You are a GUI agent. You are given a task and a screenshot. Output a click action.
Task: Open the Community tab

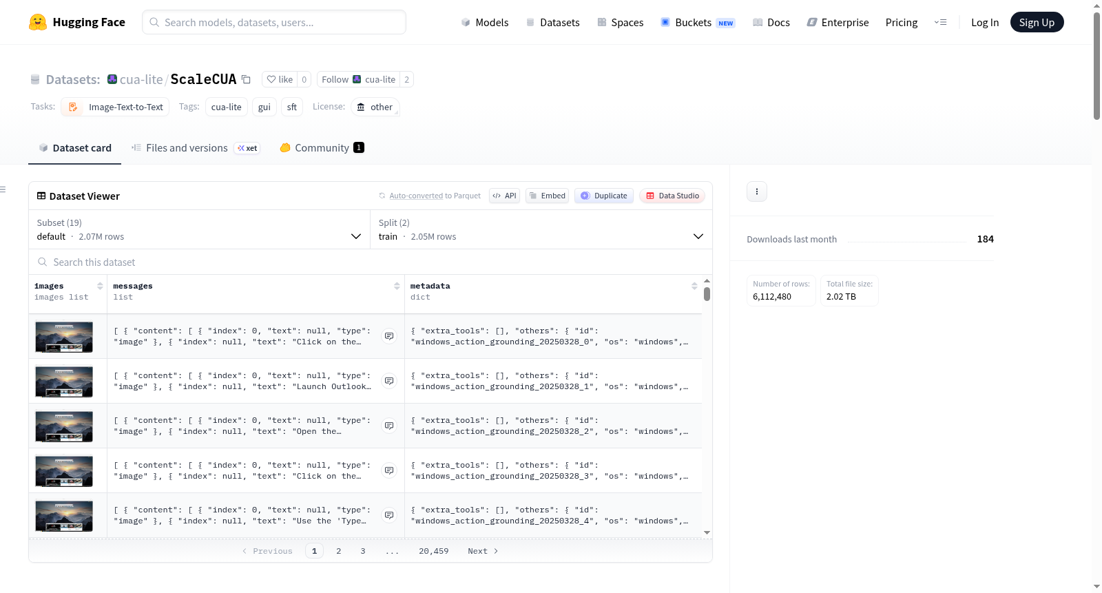coord(322,147)
